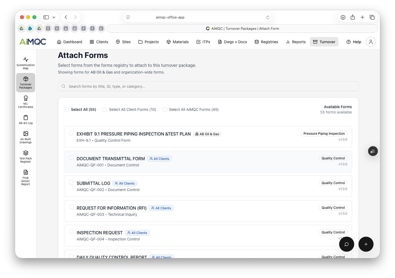Open the ITPs navigation item

203,42
